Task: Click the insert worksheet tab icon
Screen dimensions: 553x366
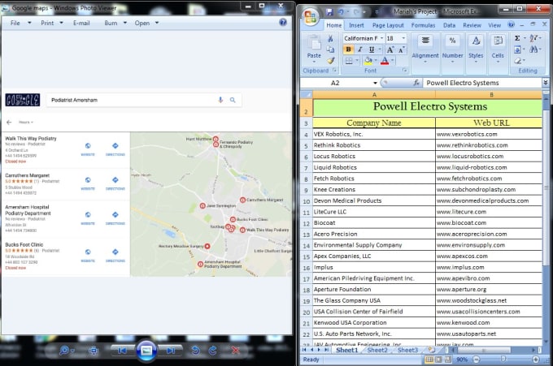Action: coord(431,350)
